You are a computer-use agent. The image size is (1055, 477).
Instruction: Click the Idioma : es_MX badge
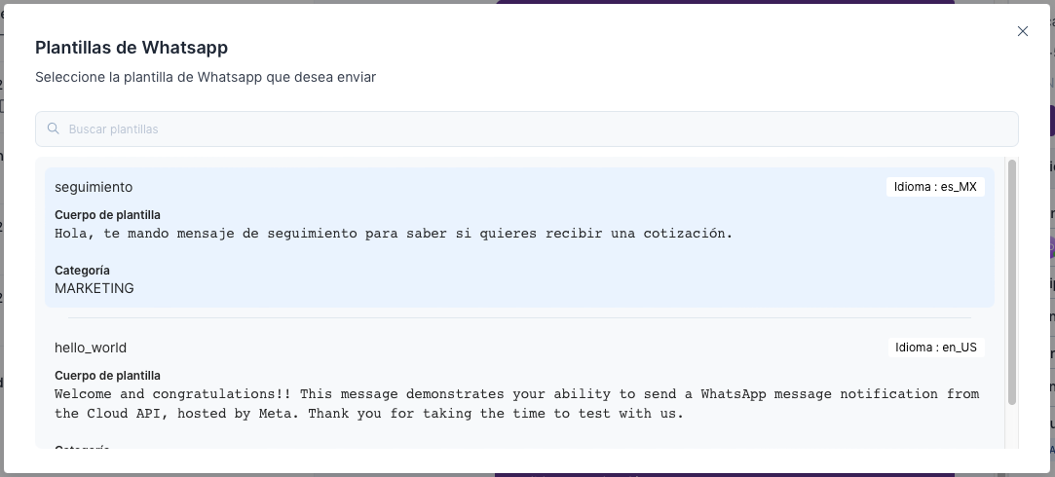click(935, 187)
